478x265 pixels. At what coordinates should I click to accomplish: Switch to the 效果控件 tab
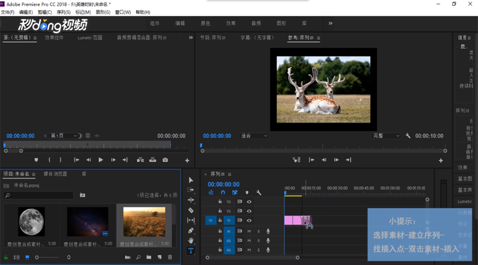[54, 38]
